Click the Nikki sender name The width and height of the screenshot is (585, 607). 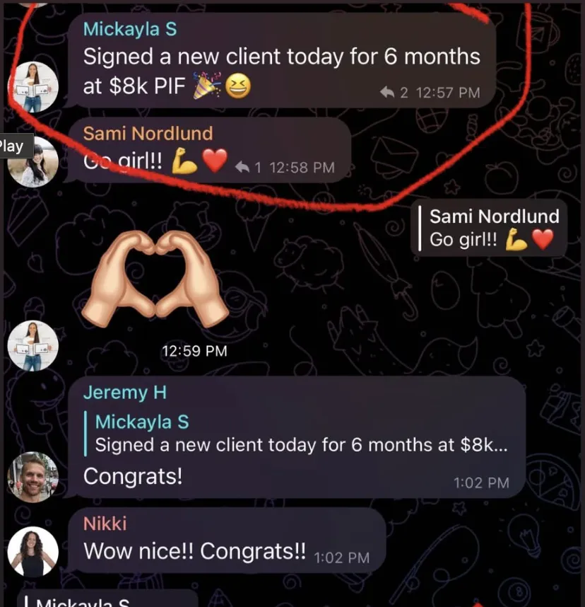coord(105,524)
